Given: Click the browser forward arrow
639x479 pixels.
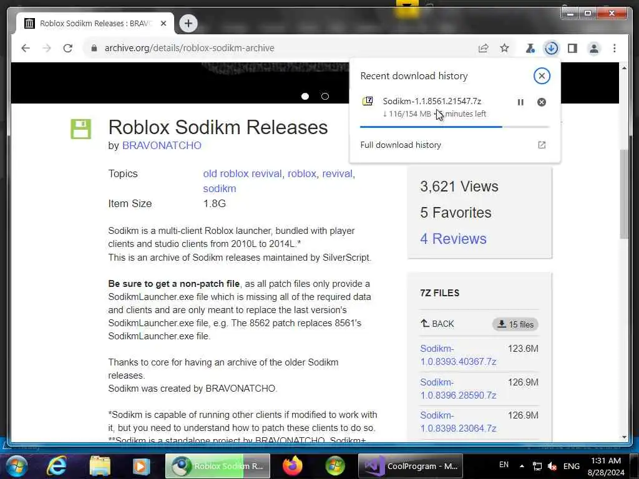Looking at the screenshot, I should click(46, 48).
